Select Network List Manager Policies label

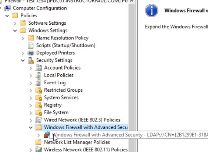77,142
